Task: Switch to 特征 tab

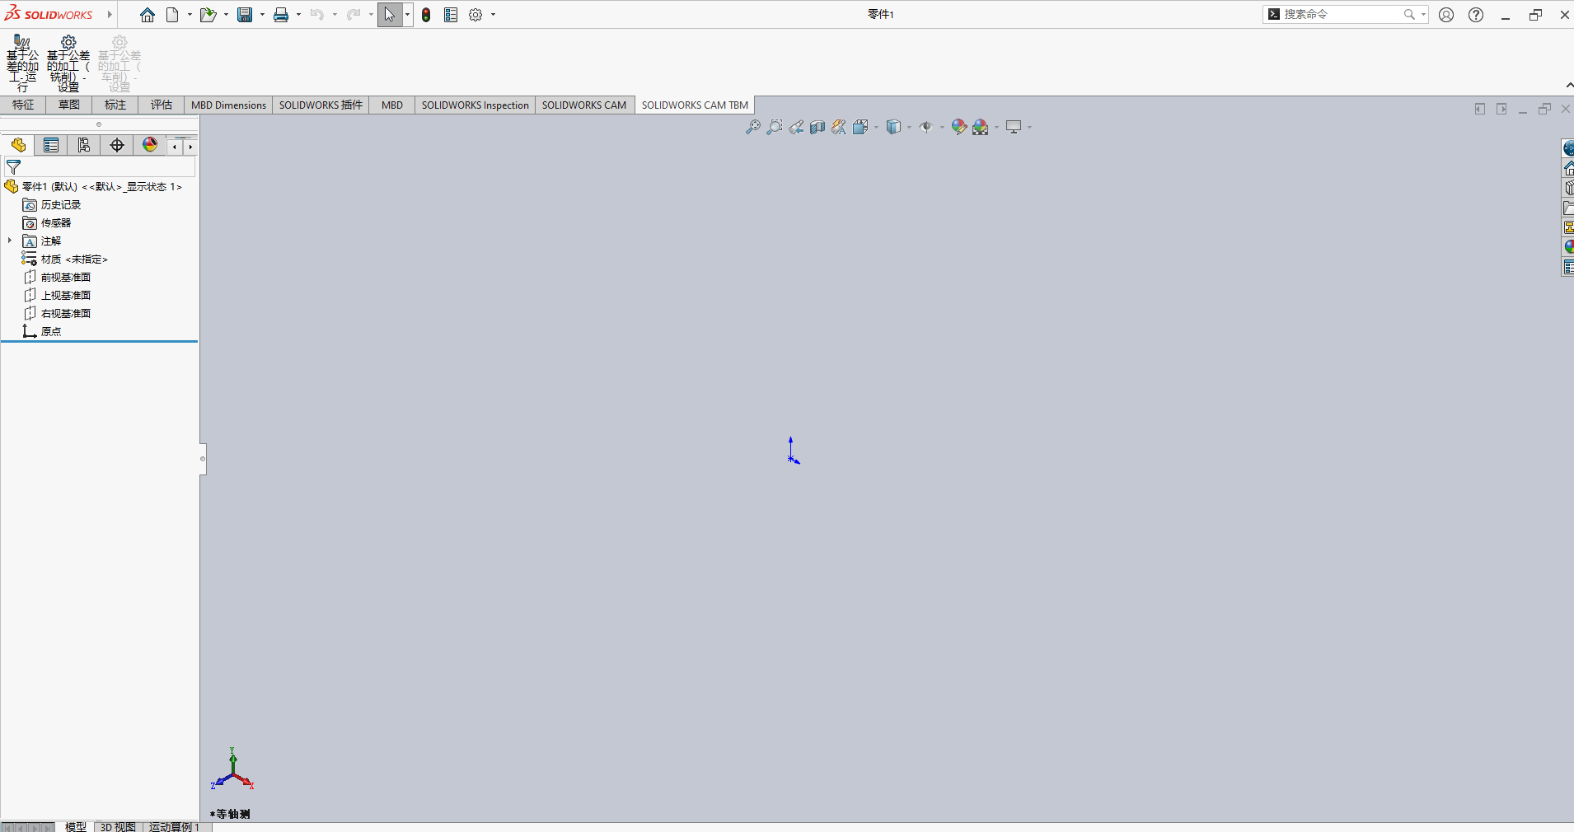Action: click(23, 105)
